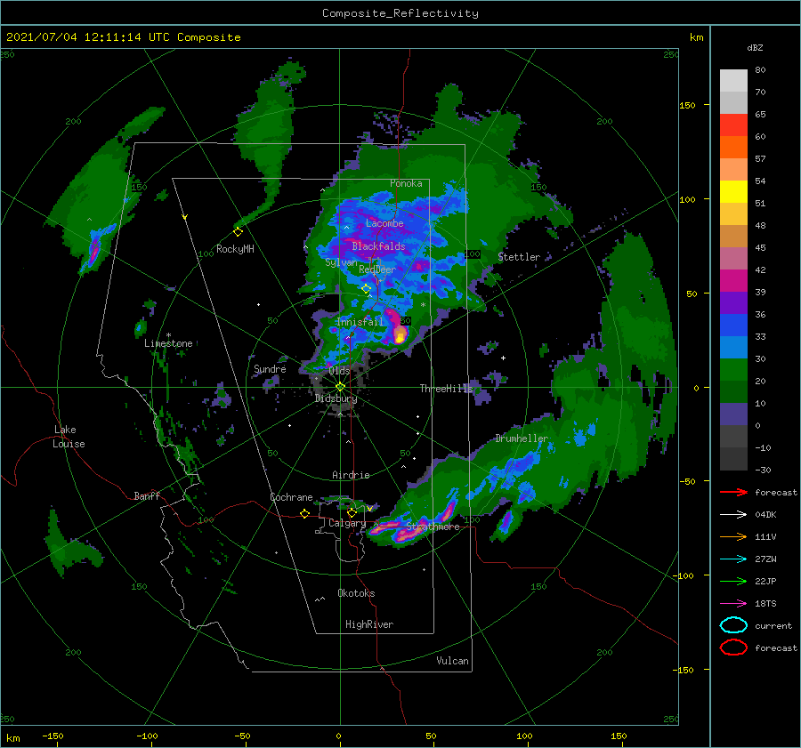The width and height of the screenshot is (801, 748).
Task: Click the red forecast ellipse symbol
Action: 733,647
